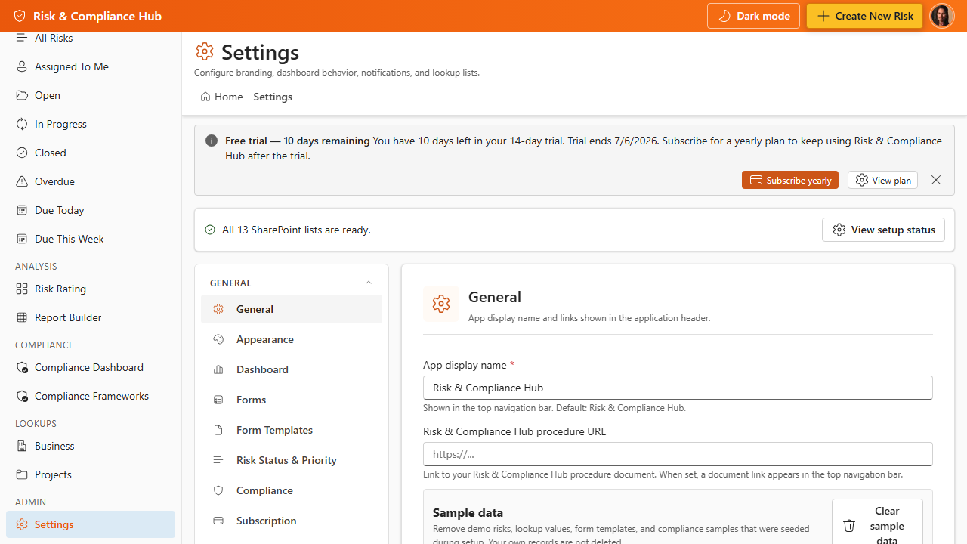Click the App display name field
This screenshot has width=967, height=544.
pos(678,388)
